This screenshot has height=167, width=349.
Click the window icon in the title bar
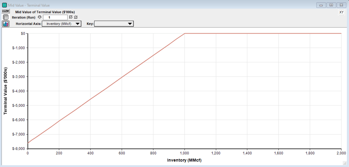pos(4,5)
